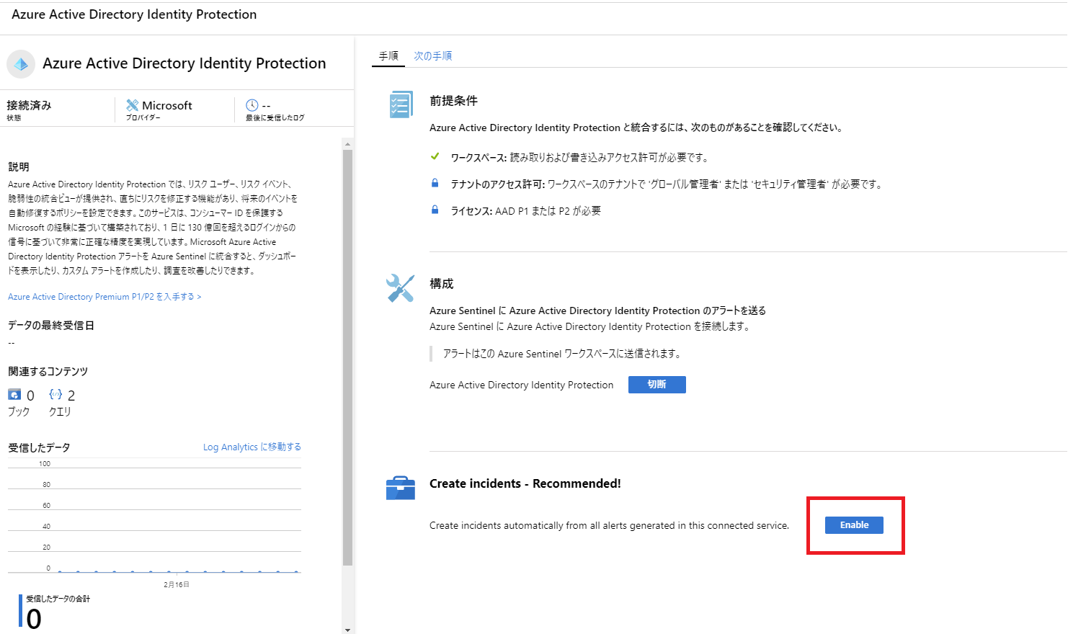
Task: Click the configuration wrench and screwdriver icon
Action: pyautogui.click(x=400, y=288)
